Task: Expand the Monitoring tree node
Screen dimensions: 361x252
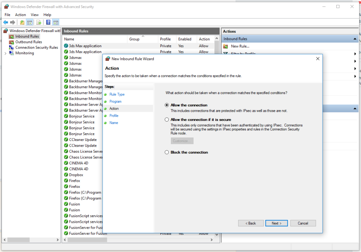Action: pos(5,53)
